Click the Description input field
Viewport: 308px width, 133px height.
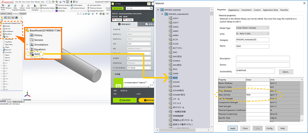[262, 58]
